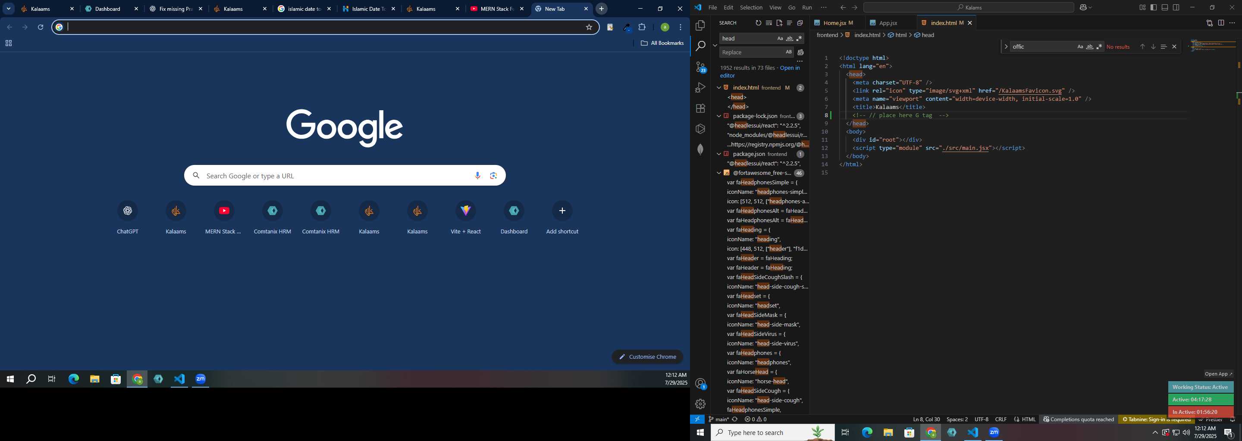The width and height of the screenshot is (1242, 441).
Task: Click the Copilot icon in title bar
Action: [x=1083, y=8]
